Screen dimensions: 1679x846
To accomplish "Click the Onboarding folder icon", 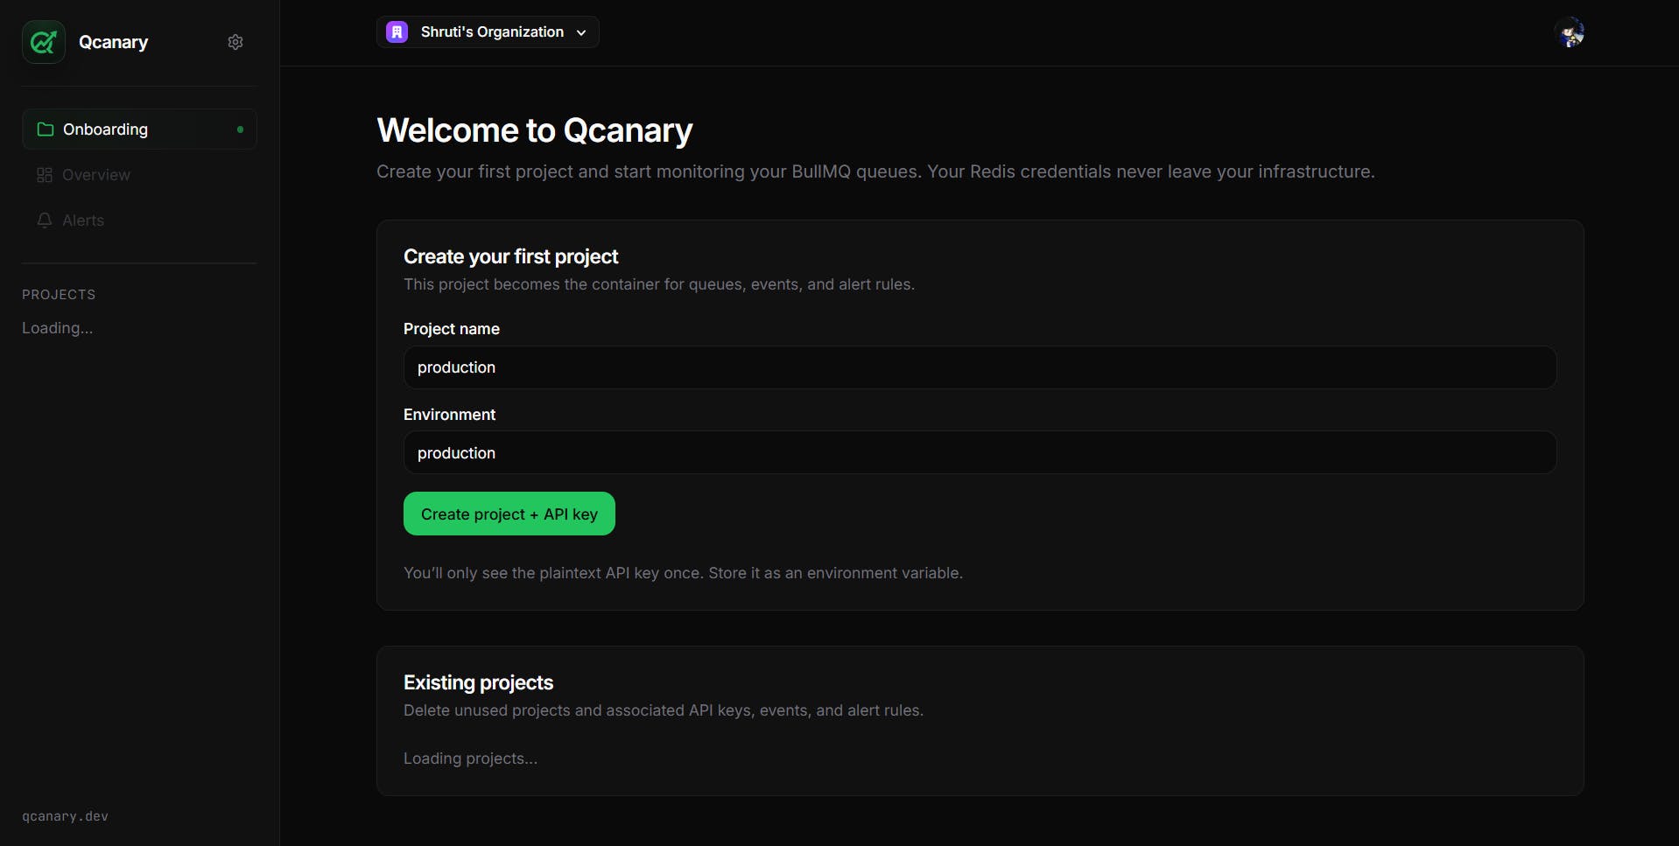I will tap(46, 129).
